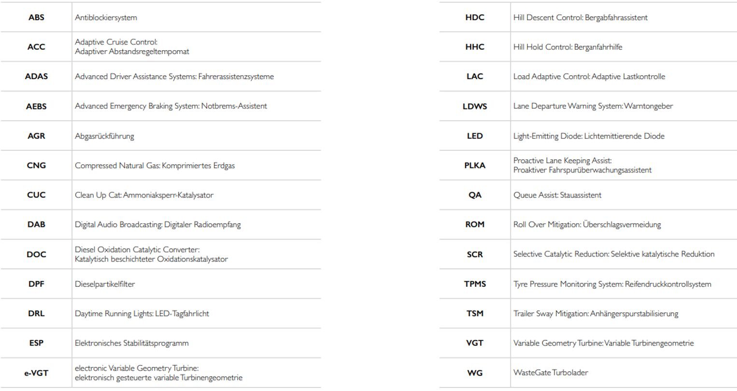Select the Notbrems-Assistent description text
737x391 pixels.
click(170, 106)
